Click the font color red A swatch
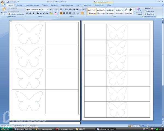Screen dimensions: 164x131 [55, 13]
